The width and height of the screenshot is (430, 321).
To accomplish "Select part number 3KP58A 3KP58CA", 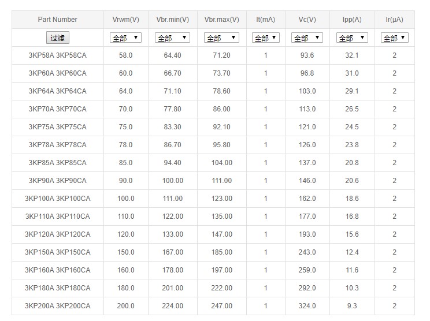I will coord(57,55).
